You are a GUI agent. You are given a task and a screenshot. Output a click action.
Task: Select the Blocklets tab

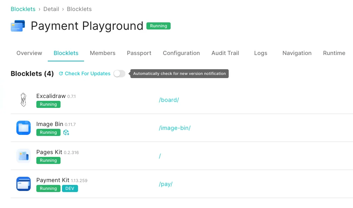pyautogui.click(x=66, y=53)
